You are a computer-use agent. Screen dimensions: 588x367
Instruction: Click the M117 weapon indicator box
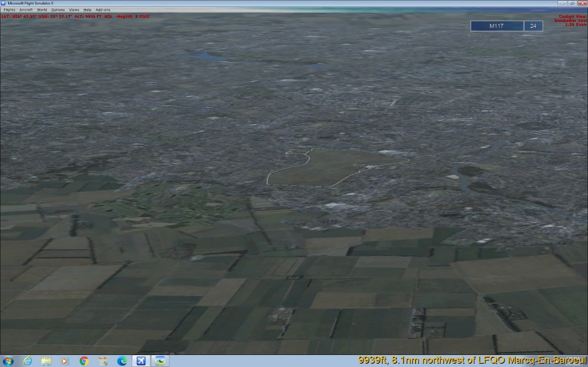pyautogui.click(x=497, y=26)
